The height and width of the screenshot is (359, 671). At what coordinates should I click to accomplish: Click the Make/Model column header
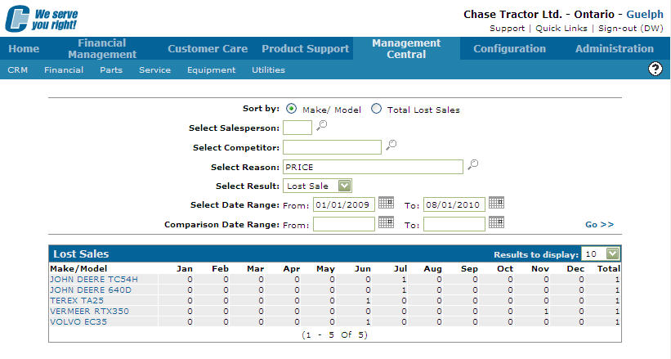point(78,268)
